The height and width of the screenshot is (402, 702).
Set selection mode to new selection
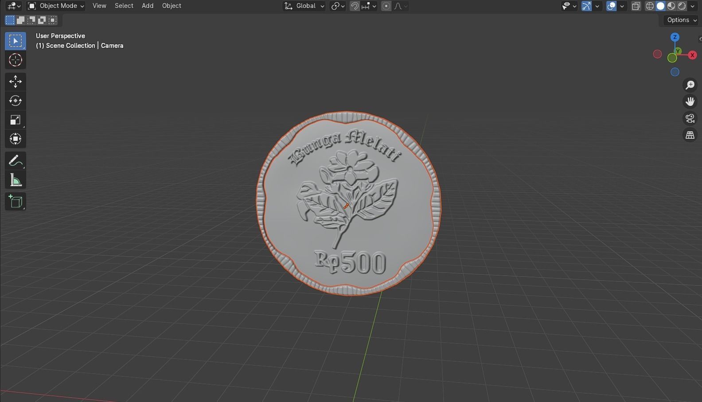tap(10, 20)
